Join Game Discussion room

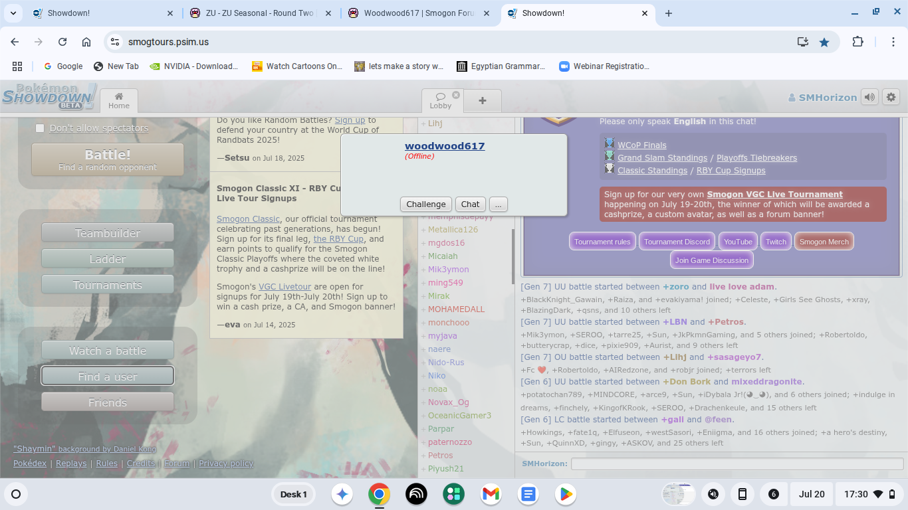[712, 260]
